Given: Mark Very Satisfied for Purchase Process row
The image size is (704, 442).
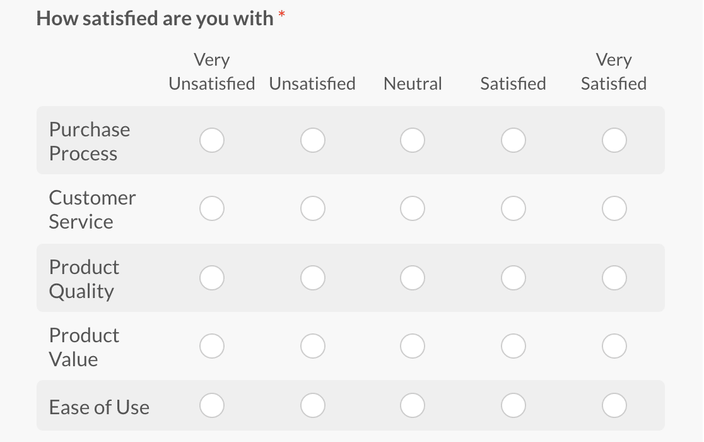Looking at the screenshot, I should coord(614,140).
